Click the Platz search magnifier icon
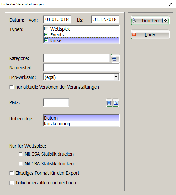This screenshot has height=195, width=176. (x=116, y=103)
